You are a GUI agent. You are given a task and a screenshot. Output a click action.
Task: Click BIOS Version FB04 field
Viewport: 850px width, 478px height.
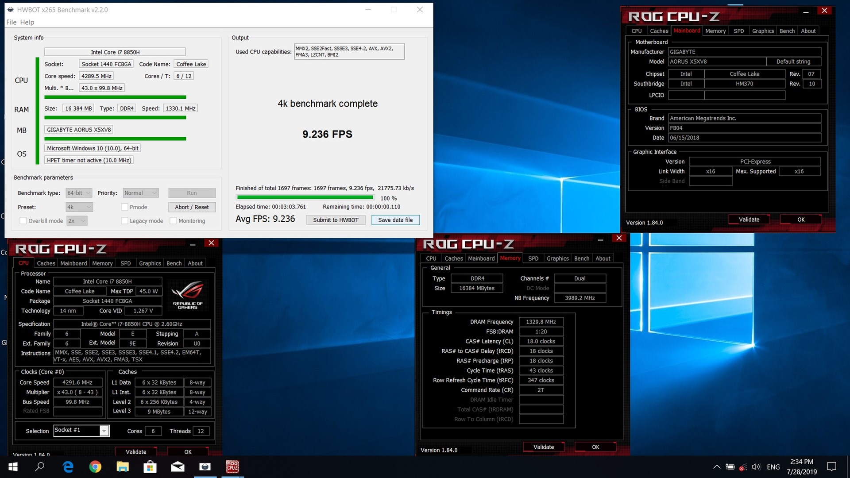pos(745,128)
